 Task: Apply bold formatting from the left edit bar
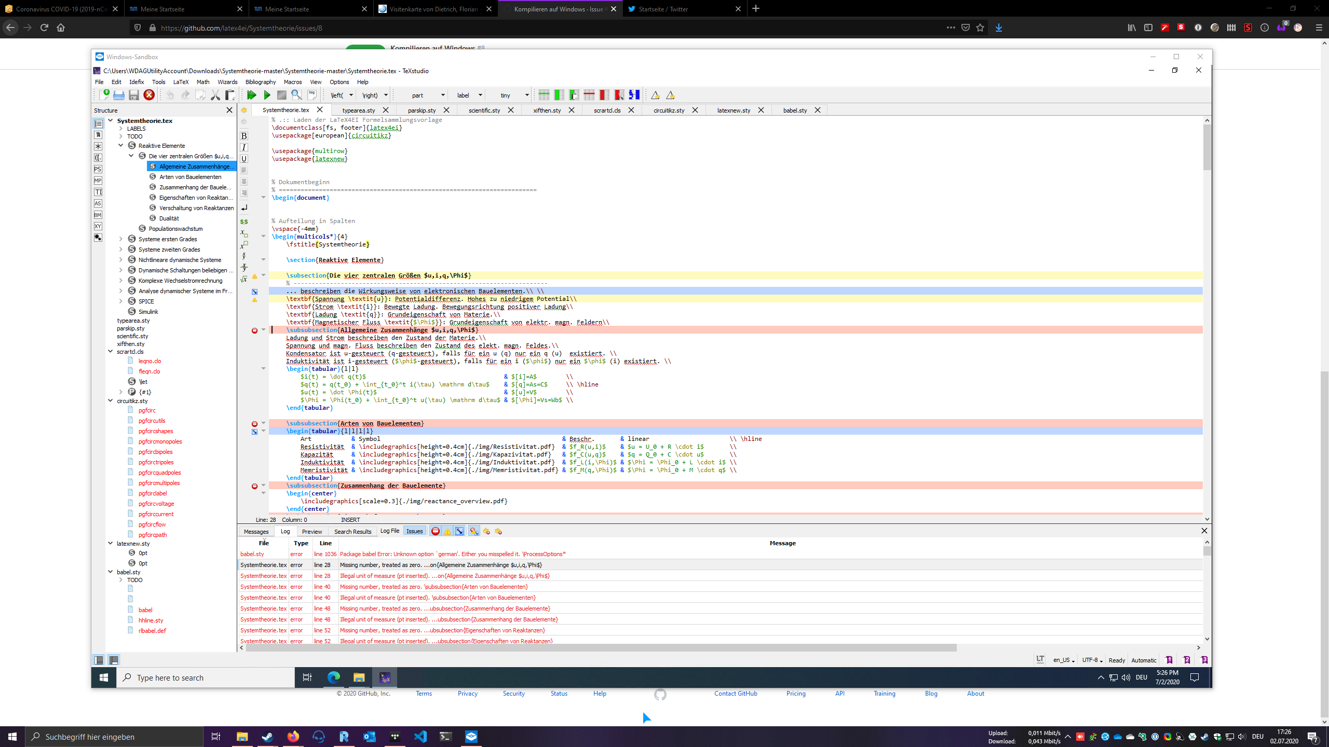(243, 135)
